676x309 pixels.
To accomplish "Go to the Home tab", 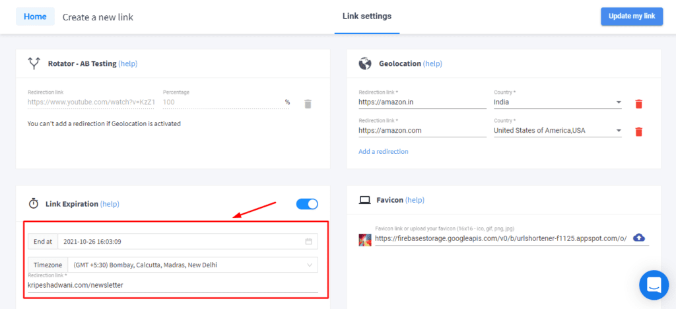I will point(34,17).
